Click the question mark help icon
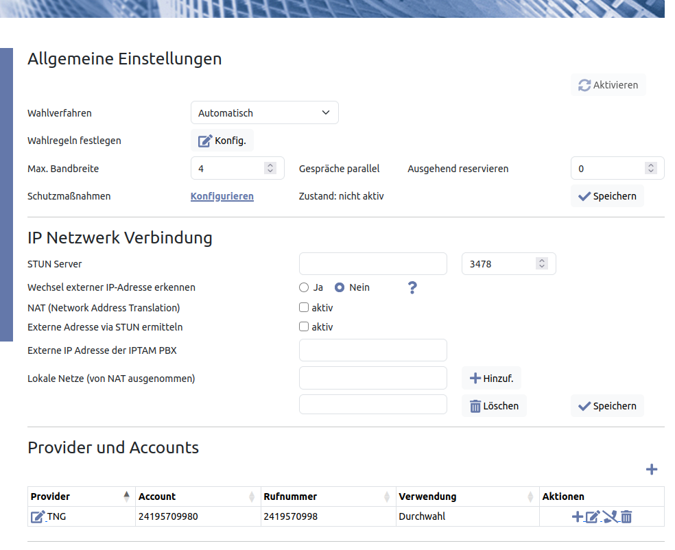This screenshot has height=550, width=675. pyautogui.click(x=412, y=287)
